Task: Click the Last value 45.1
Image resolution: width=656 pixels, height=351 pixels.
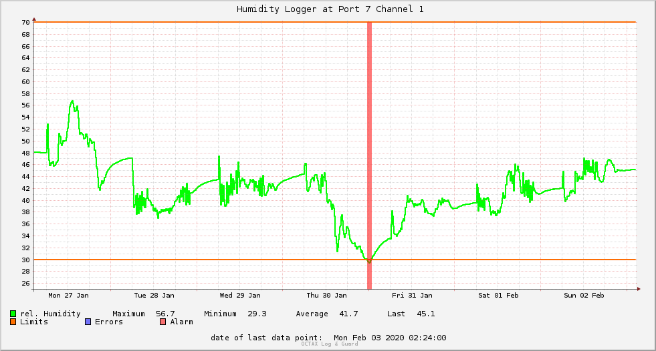Action: click(x=426, y=314)
